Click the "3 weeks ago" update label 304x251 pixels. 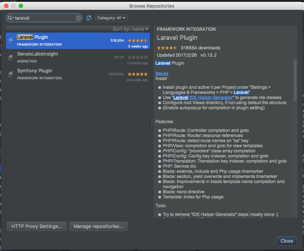(138, 46)
